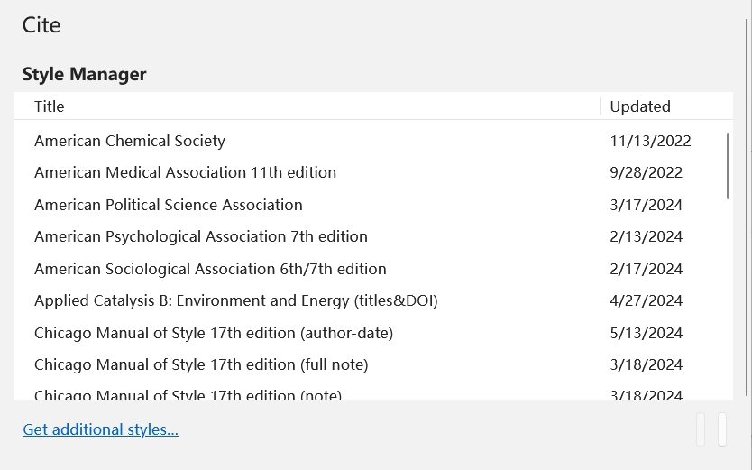Click the style list's vertical scrollbar thumb
The height and width of the screenshot is (470, 752).
click(x=728, y=166)
